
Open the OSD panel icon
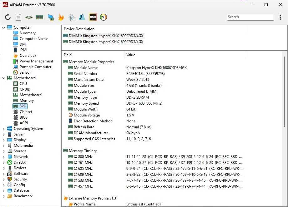click(x=93, y=17)
